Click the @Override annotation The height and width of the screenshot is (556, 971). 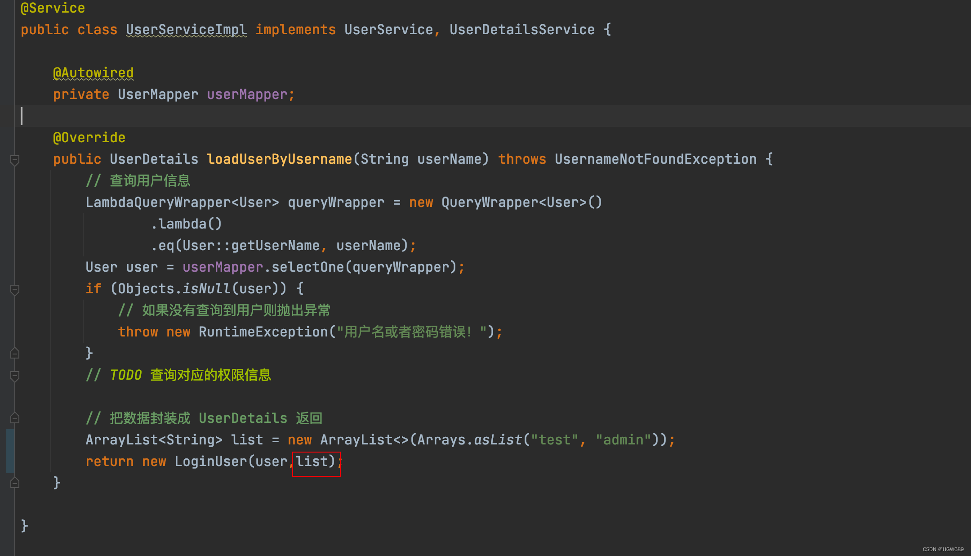[89, 138]
